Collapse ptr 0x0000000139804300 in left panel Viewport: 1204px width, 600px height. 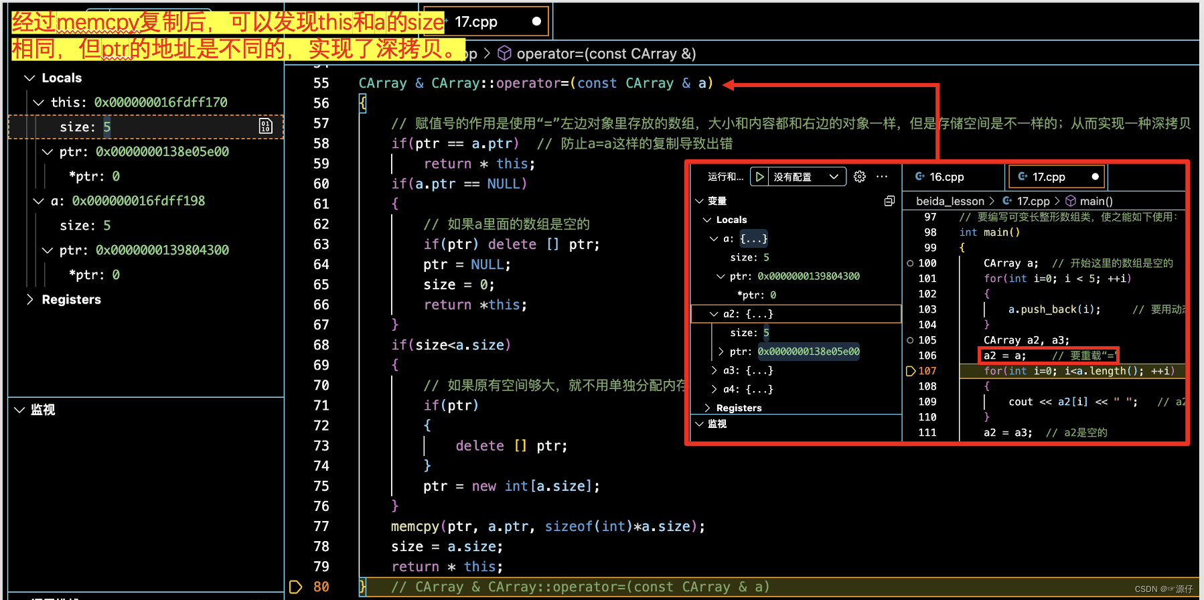pyautogui.click(x=48, y=250)
